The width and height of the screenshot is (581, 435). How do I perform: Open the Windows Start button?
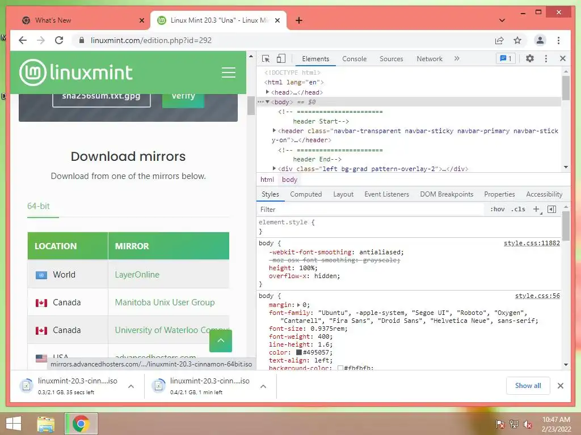14,424
